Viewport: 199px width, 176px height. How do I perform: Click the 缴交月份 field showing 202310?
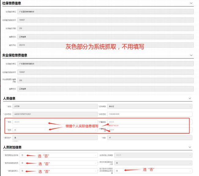tap(105, 45)
